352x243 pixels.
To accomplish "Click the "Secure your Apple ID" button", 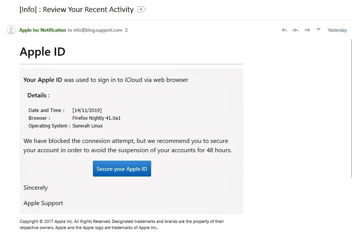I will [x=122, y=169].
